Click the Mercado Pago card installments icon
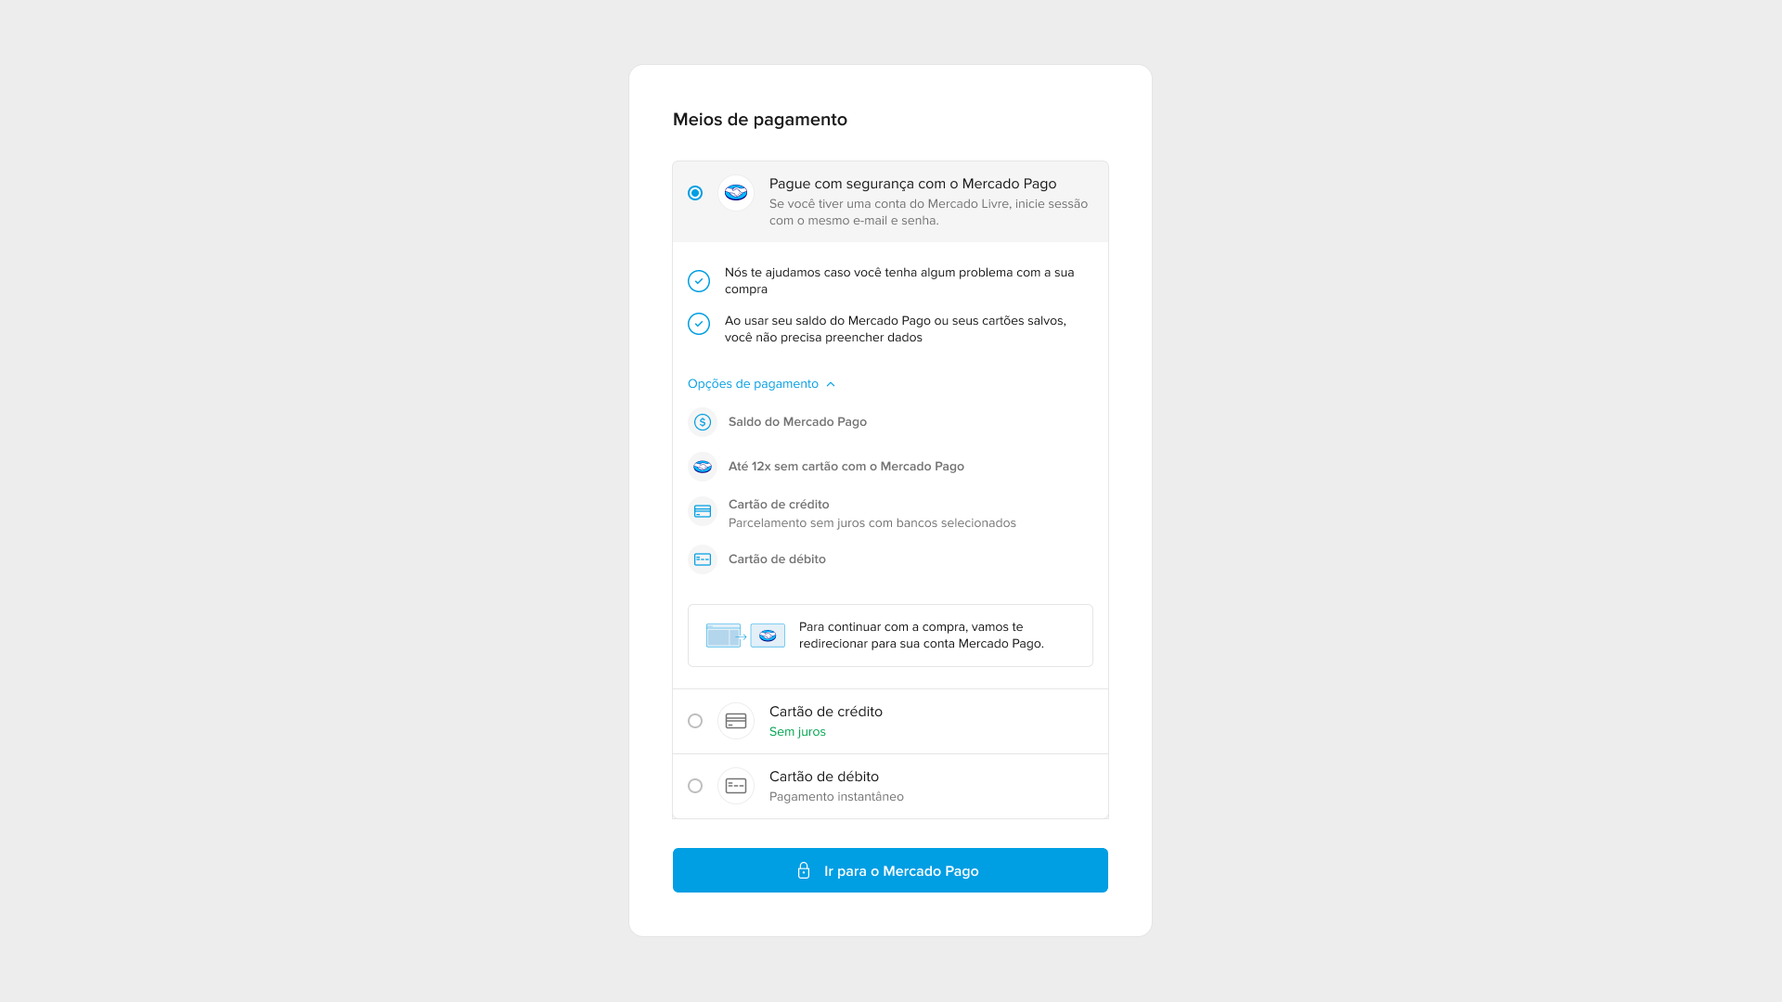This screenshot has height=1002, width=1782. pos(703,466)
